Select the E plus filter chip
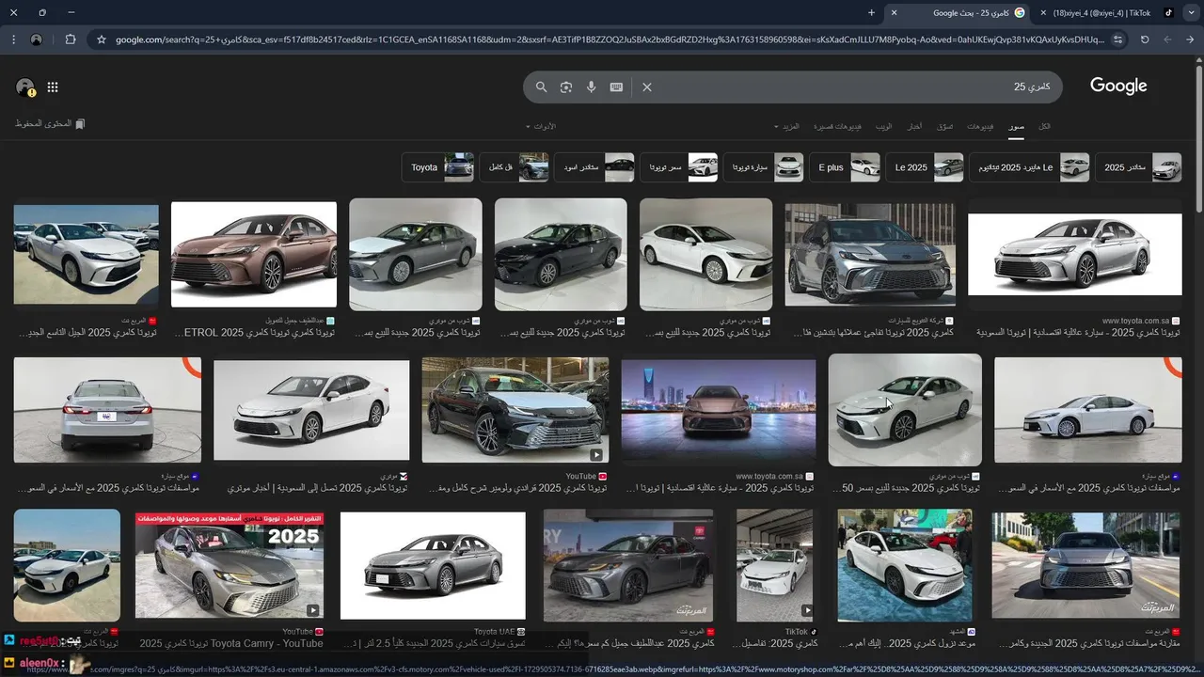 (x=844, y=167)
